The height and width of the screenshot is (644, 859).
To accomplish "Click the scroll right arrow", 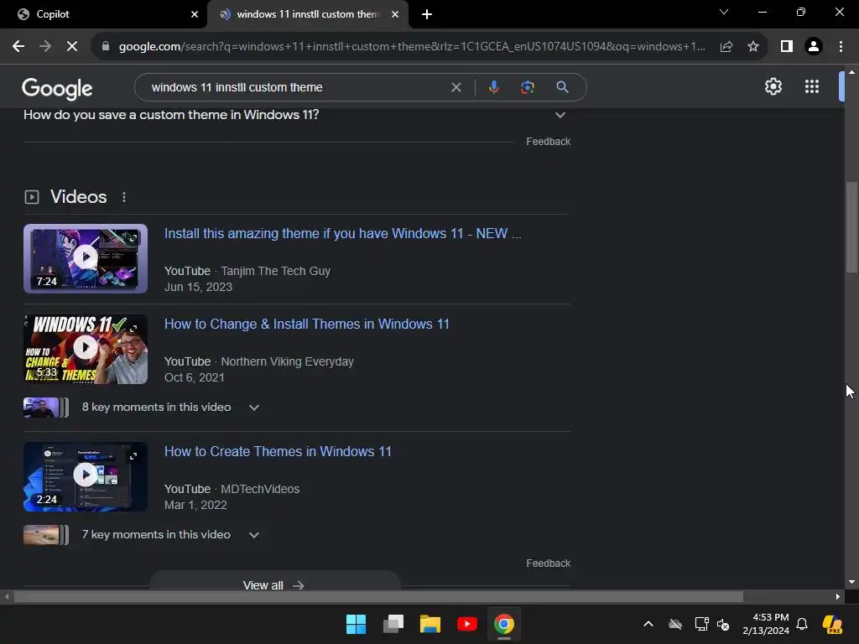I will click(838, 596).
